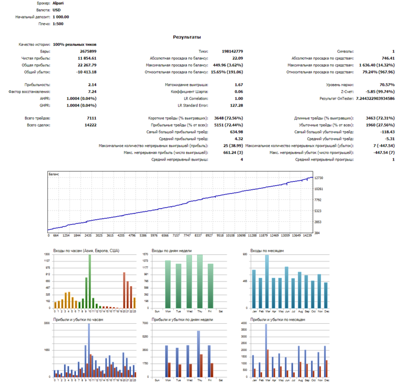408x386 pixels.
Task: Click largest profit trade "634.98"
Action: (236, 132)
